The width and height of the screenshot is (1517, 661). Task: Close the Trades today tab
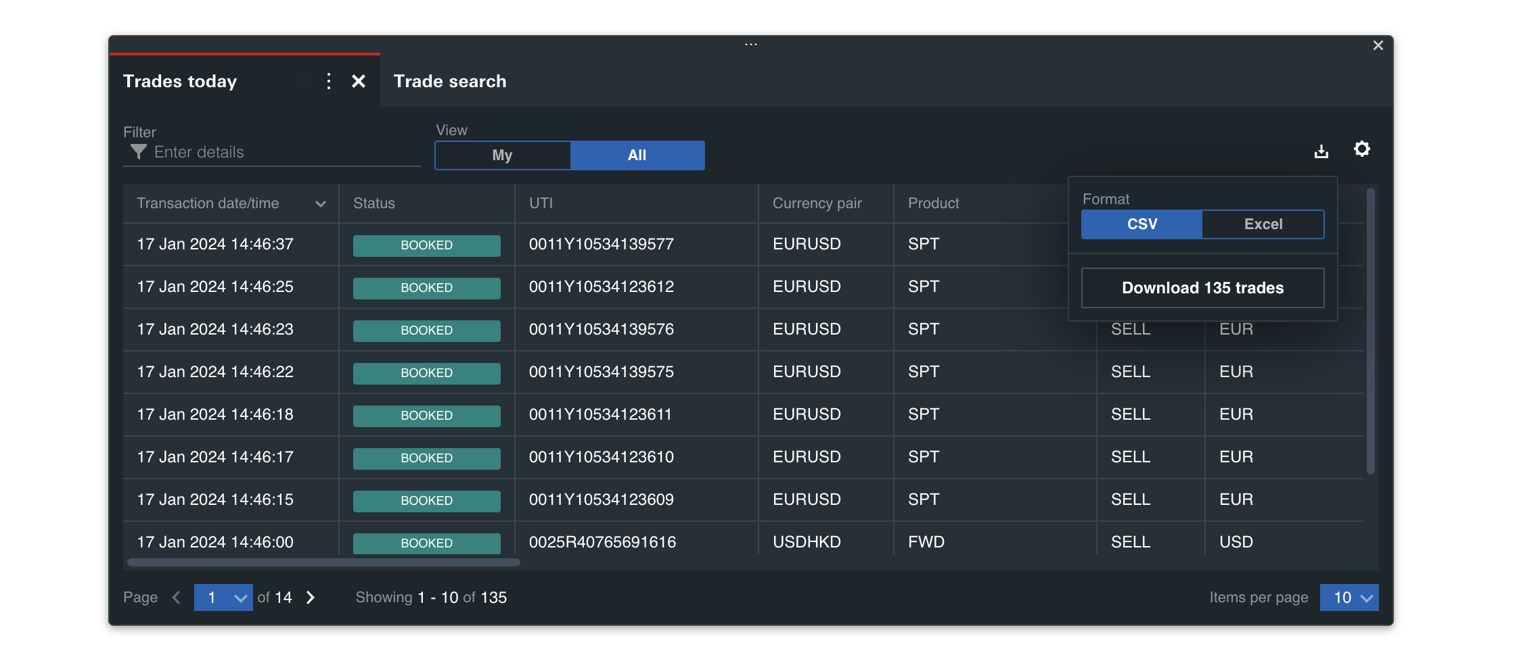click(359, 82)
